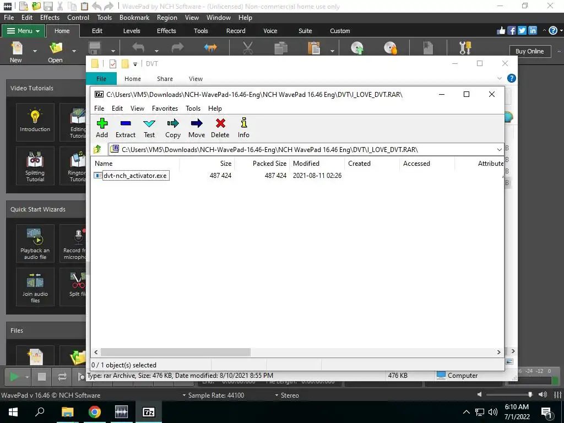This screenshot has width=564, height=423.
Task: Click the WavePad Play button
Action: (14, 377)
